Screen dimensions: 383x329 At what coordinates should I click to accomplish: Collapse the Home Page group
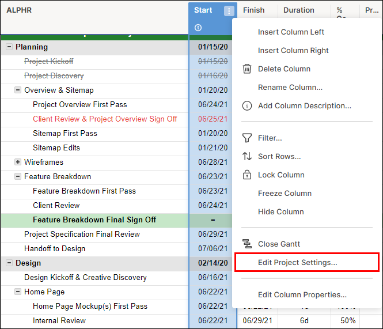[18, 292]
